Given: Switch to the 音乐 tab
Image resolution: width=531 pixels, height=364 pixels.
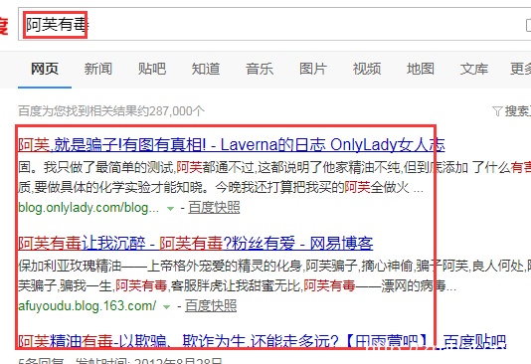Looking at the screenshot, I should point(260,69).
